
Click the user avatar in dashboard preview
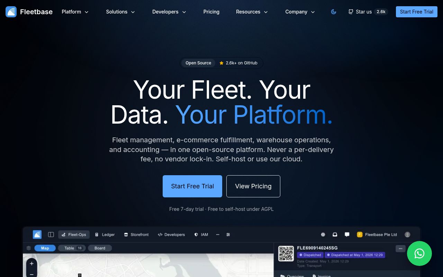tap(408, 234)
